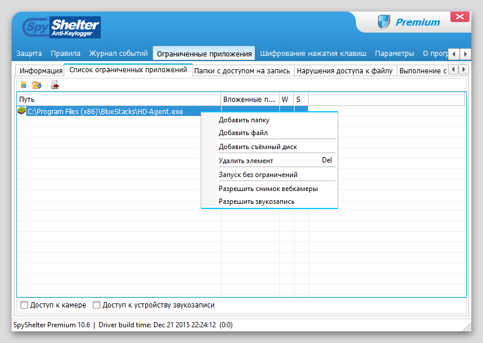Image resolution: width=483 pixels, height=343 pixels.
Task: Sort by the Путь column header
Action: click(119, 100)
